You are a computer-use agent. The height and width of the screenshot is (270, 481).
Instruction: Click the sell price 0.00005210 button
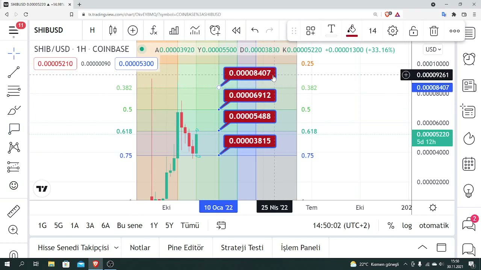point(55,64)
